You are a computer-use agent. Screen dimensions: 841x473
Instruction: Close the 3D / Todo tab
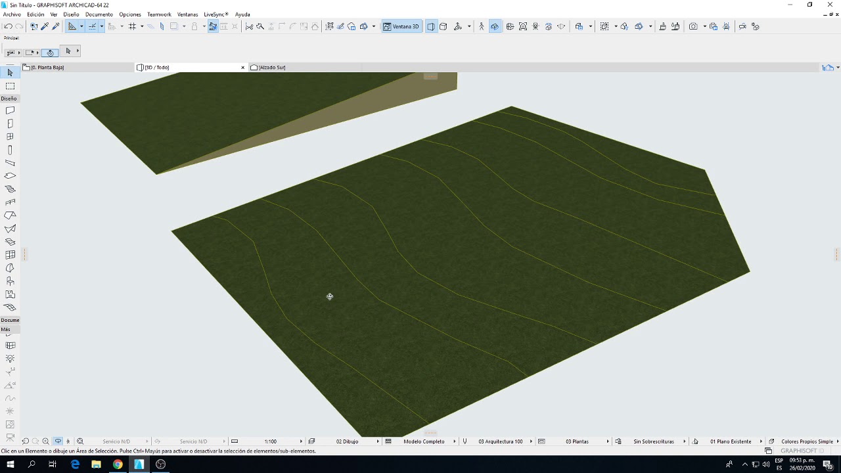click(x=242, y=67)
